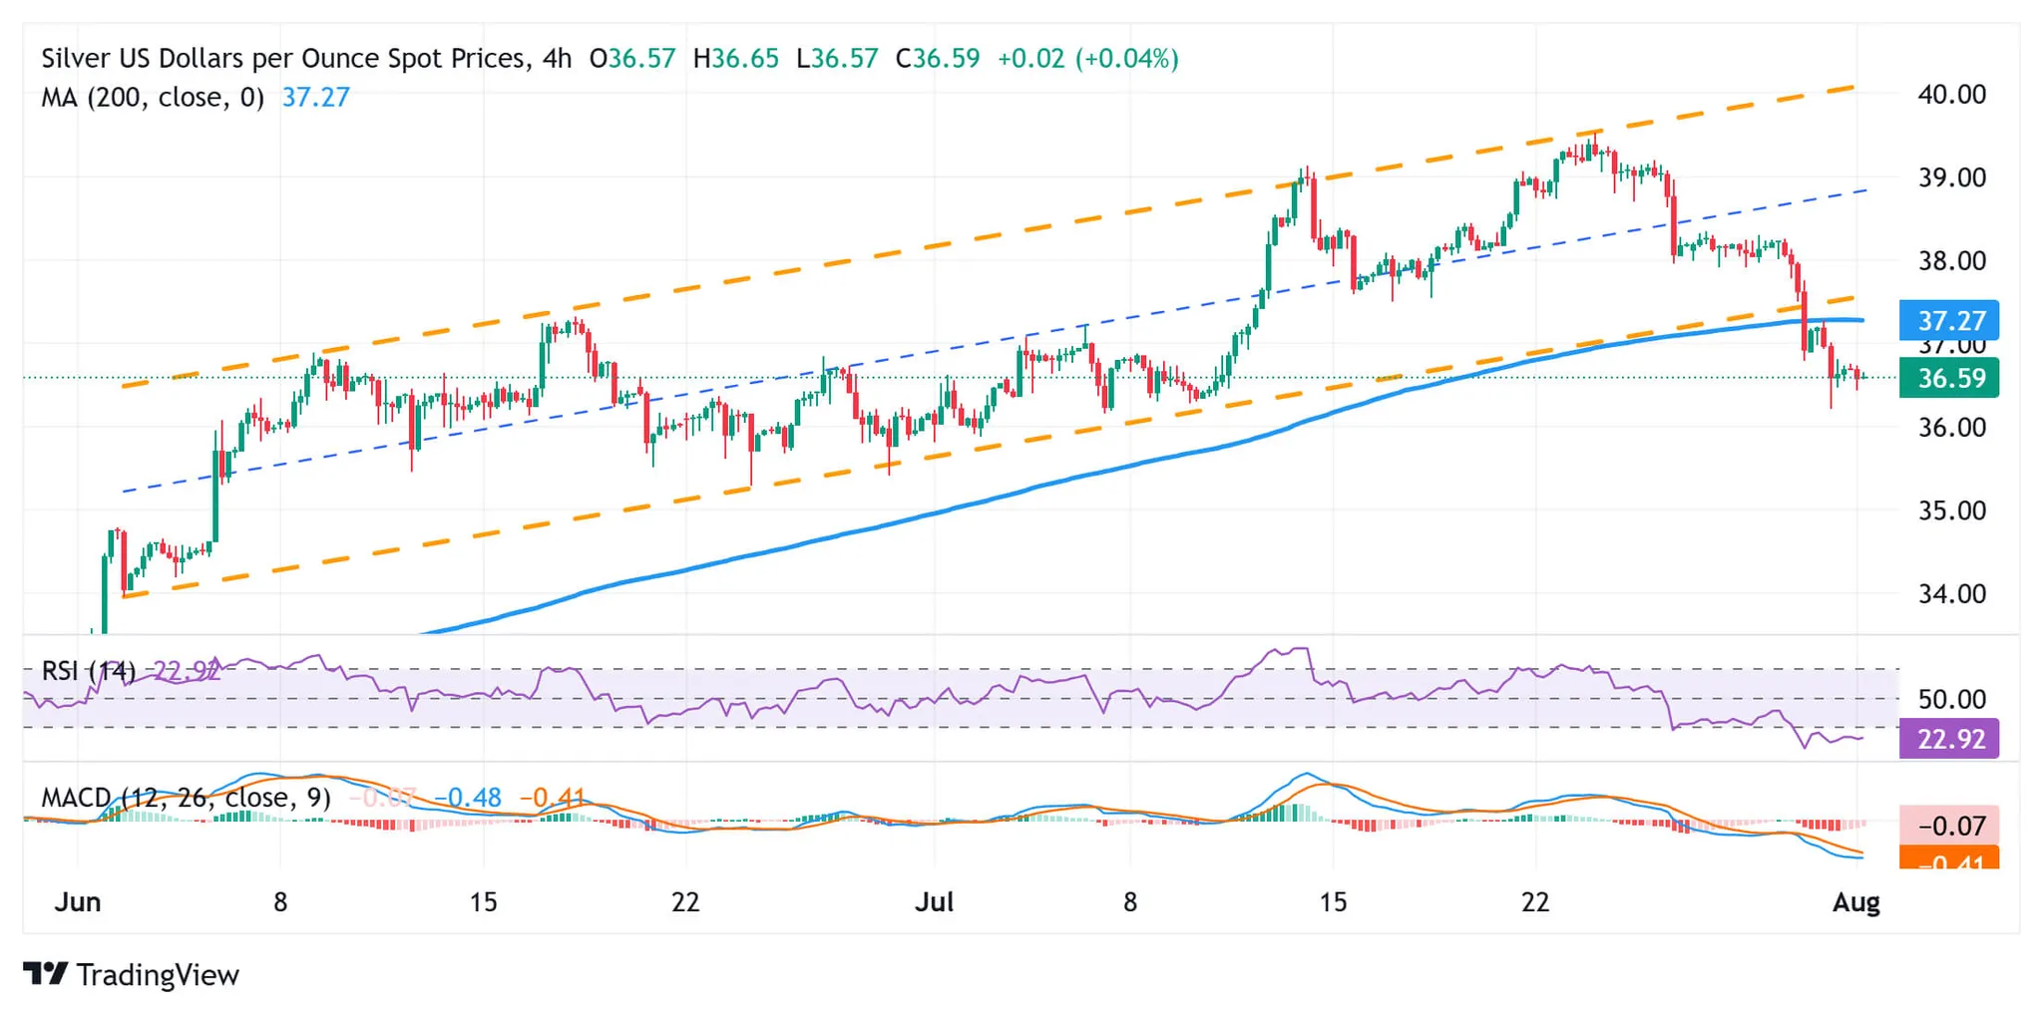Select the green 36.59 current price tag
The image size is (2043, 1015).
coord(1949,379)
